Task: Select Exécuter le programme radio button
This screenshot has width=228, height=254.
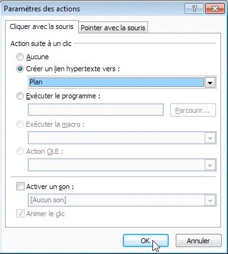Action: click(x=20, y=96)
